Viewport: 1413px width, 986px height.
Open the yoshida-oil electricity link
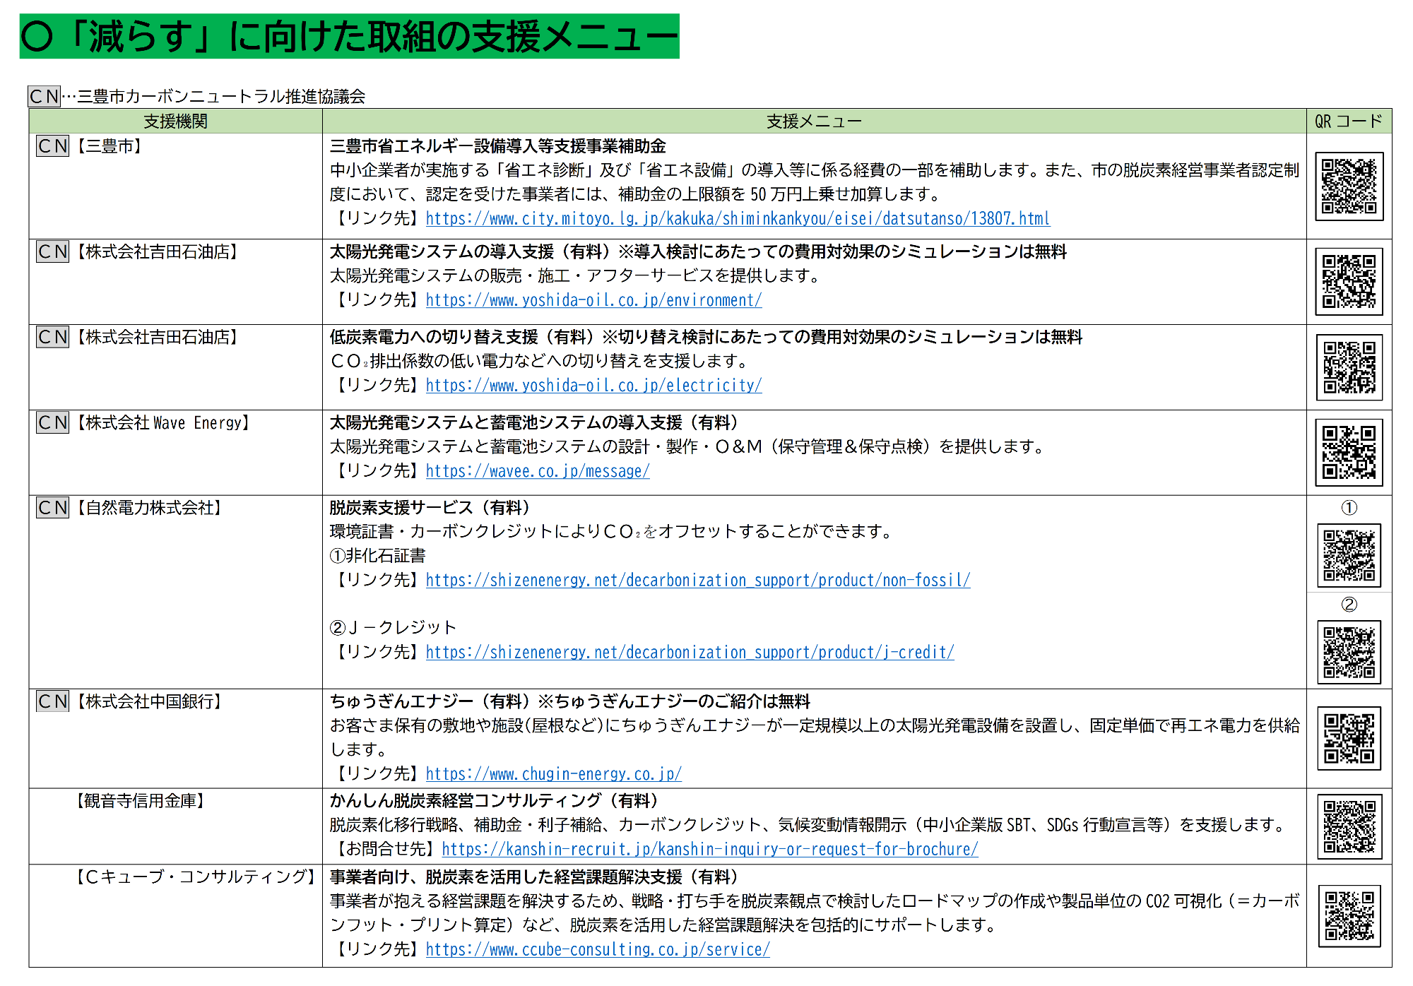[x=593, y=386]
